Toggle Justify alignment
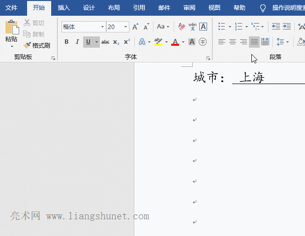 click(x=254, y=42)
